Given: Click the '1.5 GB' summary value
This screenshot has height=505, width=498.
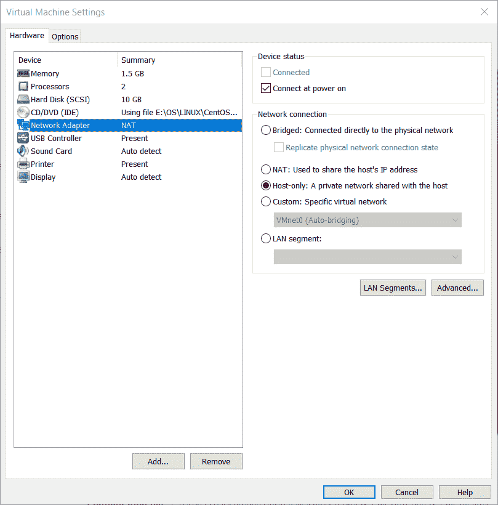Looking at the screenshot, I should coord(132,74).
